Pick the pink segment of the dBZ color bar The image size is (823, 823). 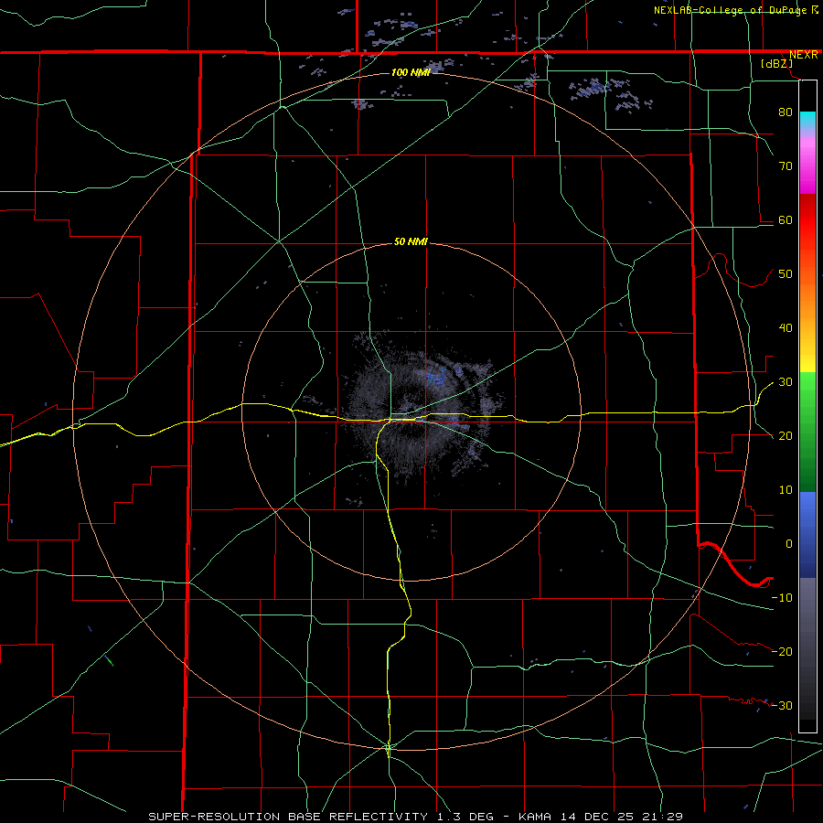tap(807, 163)
